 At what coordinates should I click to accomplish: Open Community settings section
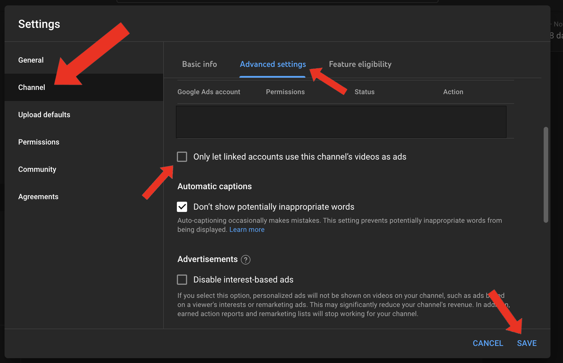click(x=84, y=169)
